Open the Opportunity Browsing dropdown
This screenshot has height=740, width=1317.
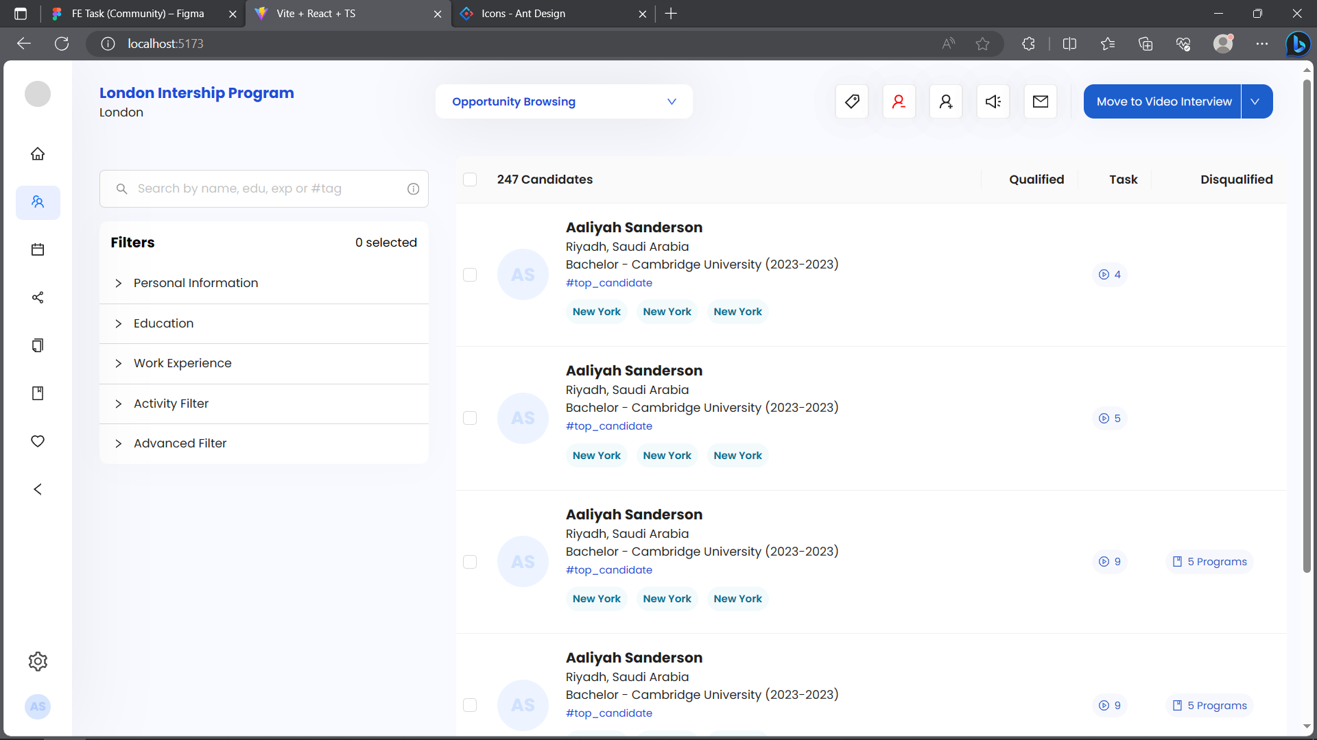tap(563, 101)
